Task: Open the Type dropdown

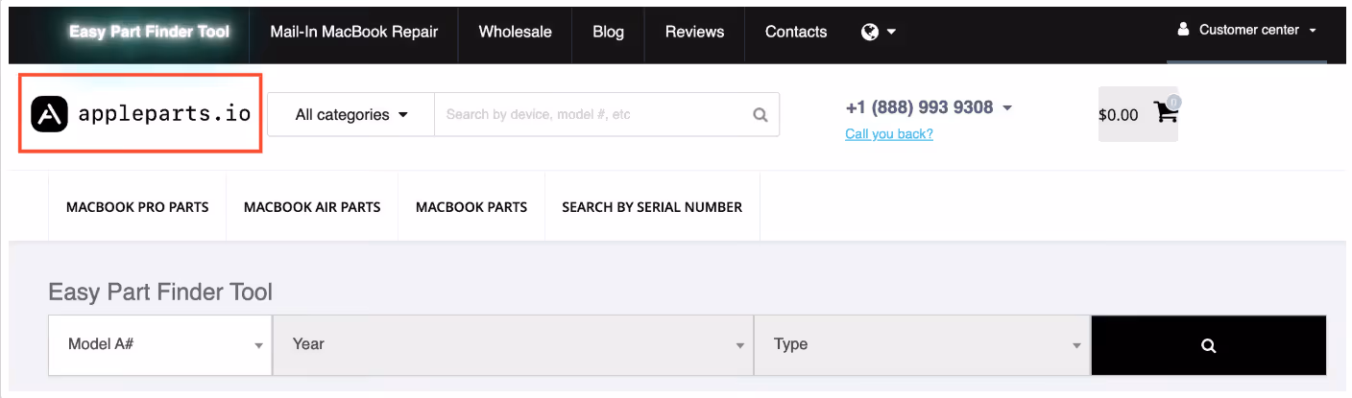Action: (923, 344)
